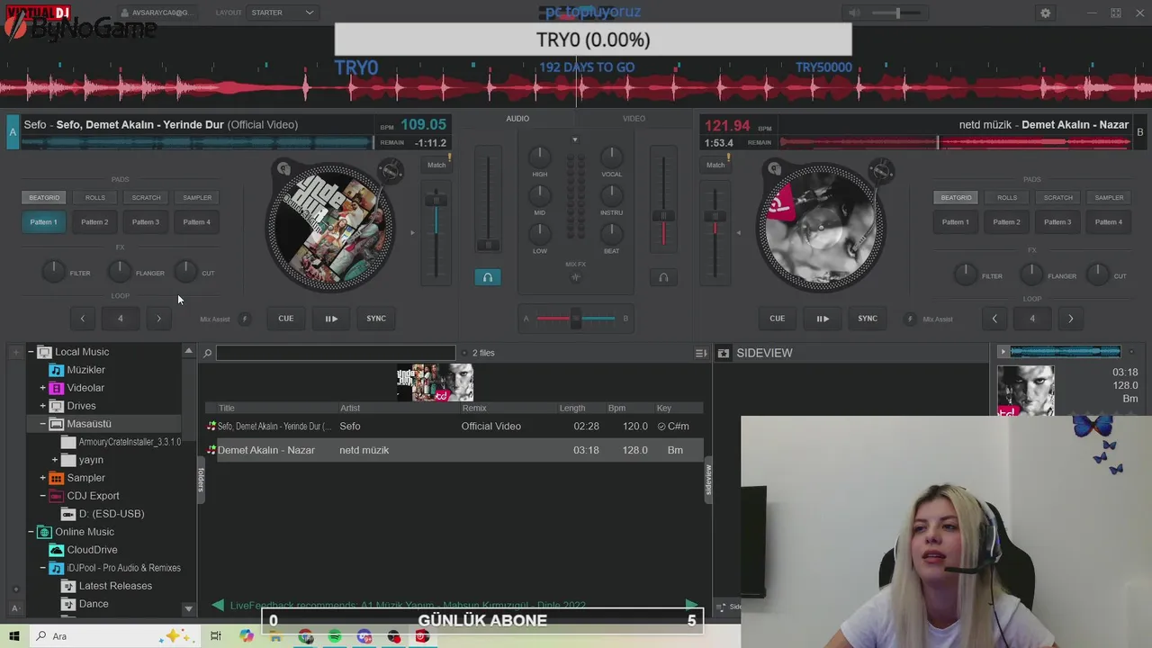
Task: Open the browser list options menu icon
Action: pos(701,353)
